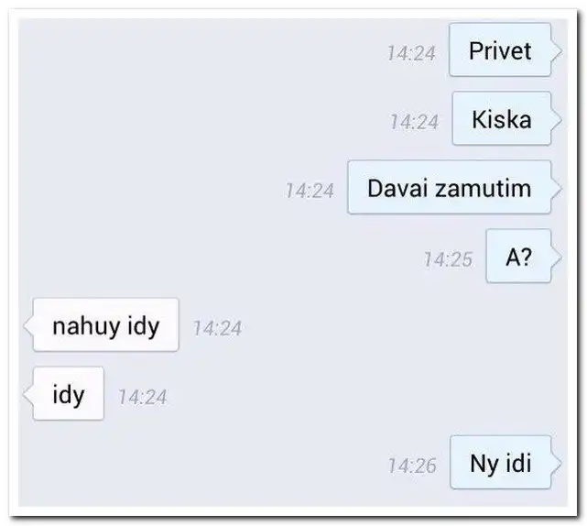Screen dimensions: 587x526
Task: Select the 'Privet' message bubble
Action: [500, 49]
